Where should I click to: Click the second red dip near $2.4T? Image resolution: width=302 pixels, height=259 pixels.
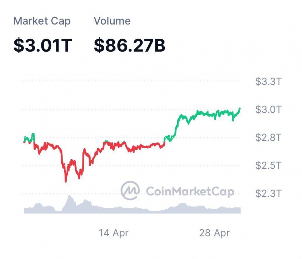click(79, 178)
